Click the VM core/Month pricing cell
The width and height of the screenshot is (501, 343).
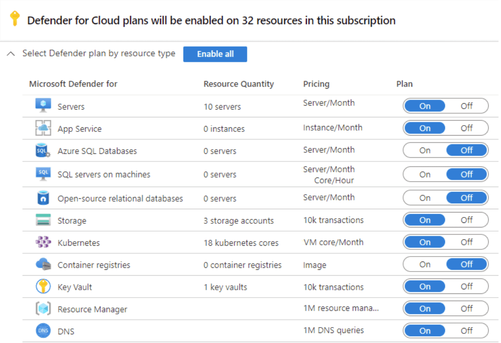333,242
